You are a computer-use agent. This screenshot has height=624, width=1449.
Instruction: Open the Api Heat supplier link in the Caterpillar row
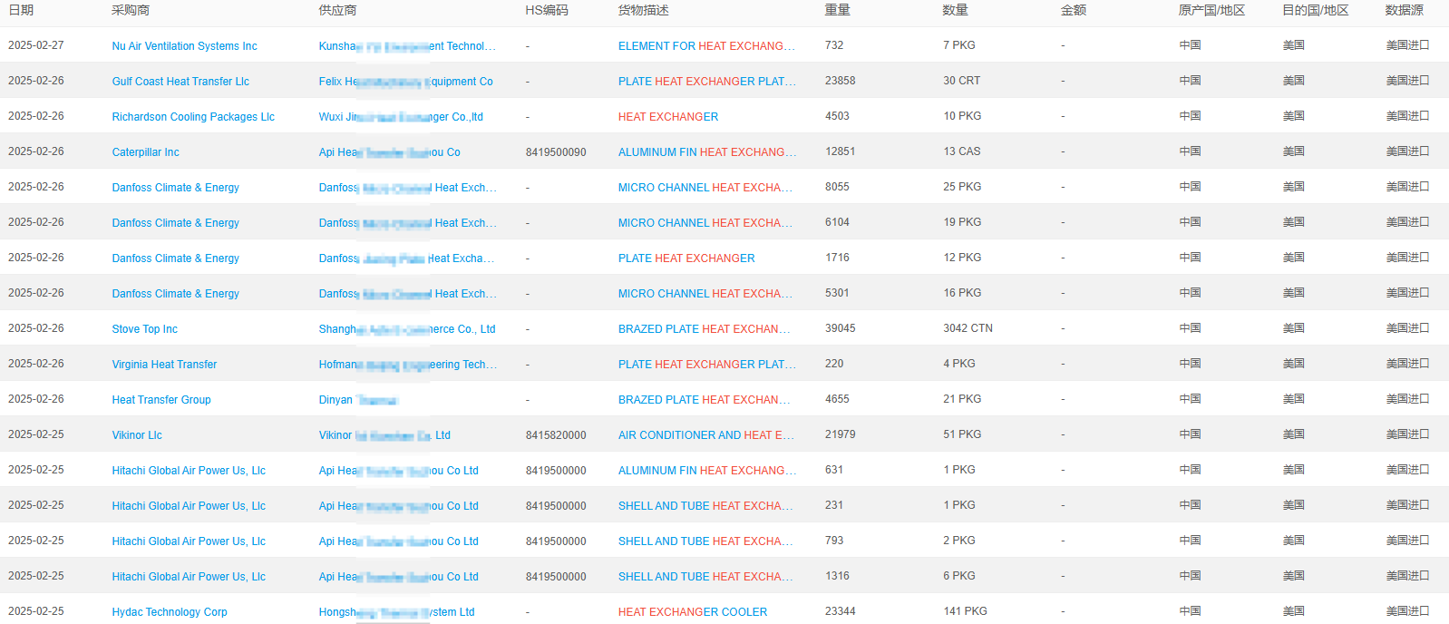(389, 152)
